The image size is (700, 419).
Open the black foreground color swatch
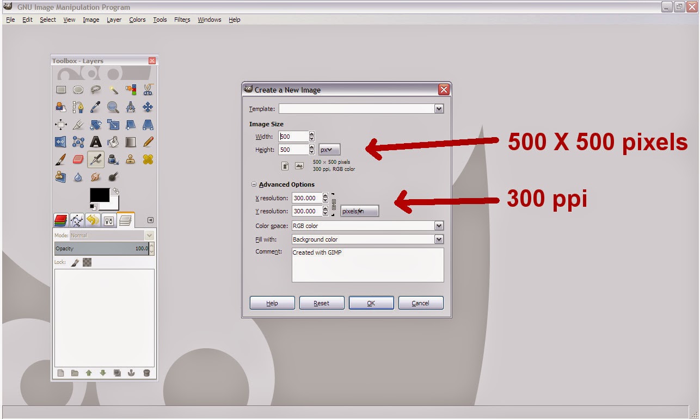[99, 196]
